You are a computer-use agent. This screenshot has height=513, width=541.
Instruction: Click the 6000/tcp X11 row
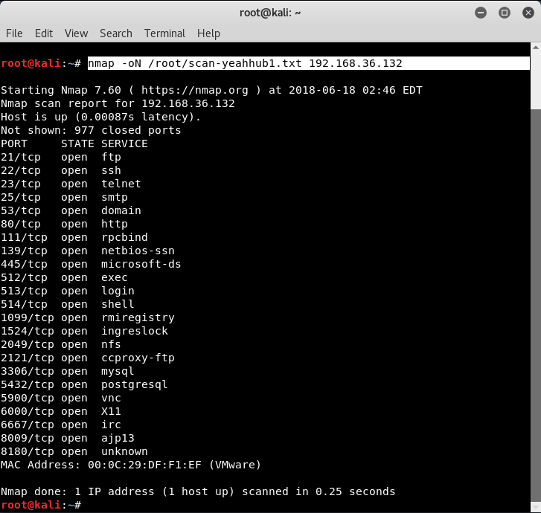(61, 411)
